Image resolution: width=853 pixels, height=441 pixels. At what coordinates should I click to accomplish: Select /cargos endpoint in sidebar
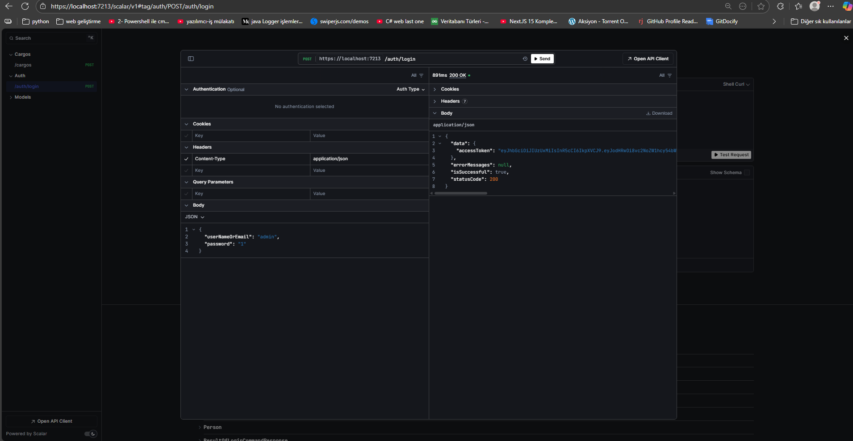click(x=23, y=65)
